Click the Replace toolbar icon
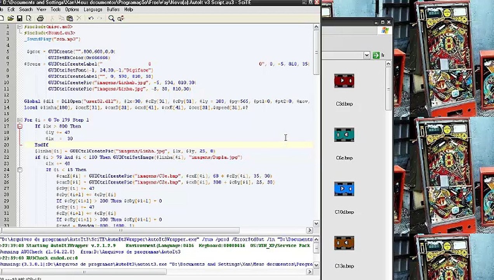 [120, 18]
